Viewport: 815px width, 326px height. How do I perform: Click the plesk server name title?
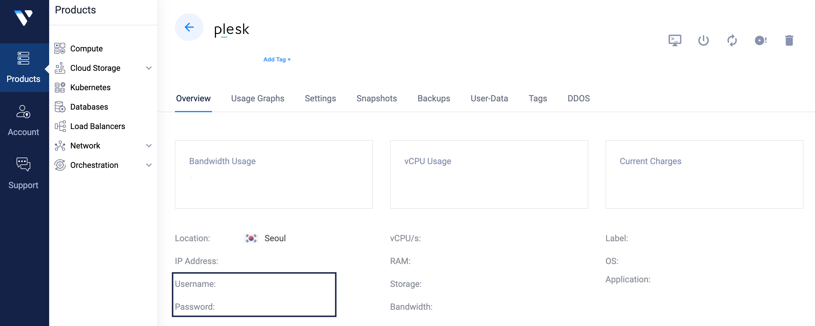tap(231, 29)
